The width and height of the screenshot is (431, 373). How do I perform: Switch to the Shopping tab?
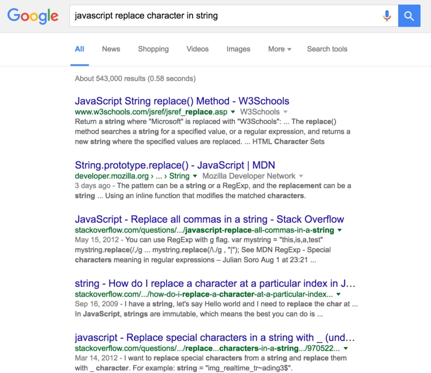[153, 49]
